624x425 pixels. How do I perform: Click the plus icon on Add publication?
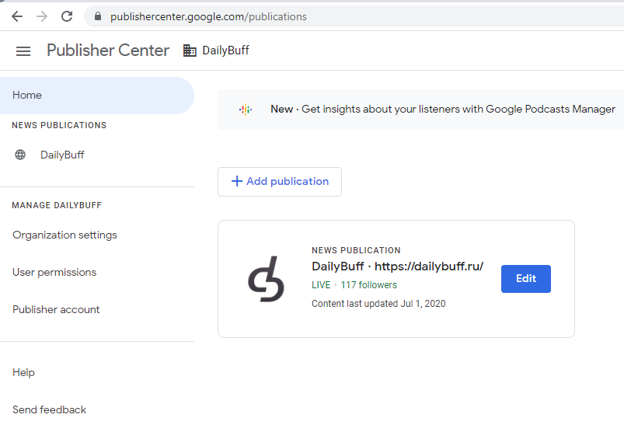[x=237, y=182]
